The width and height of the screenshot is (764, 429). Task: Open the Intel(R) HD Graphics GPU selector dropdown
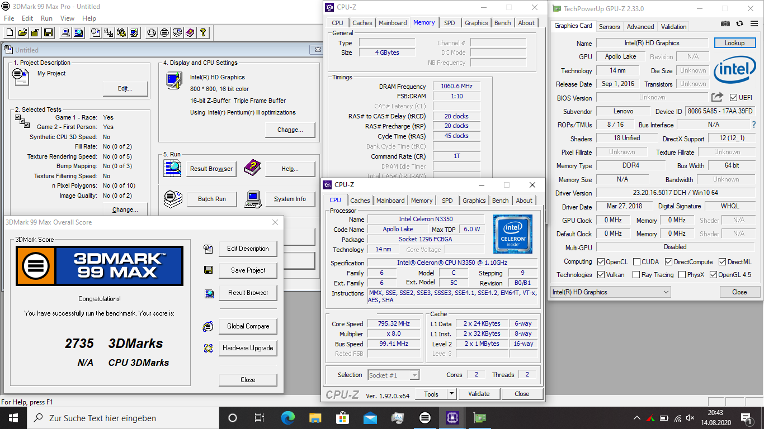pyautogui.click(x=610, y=292)
